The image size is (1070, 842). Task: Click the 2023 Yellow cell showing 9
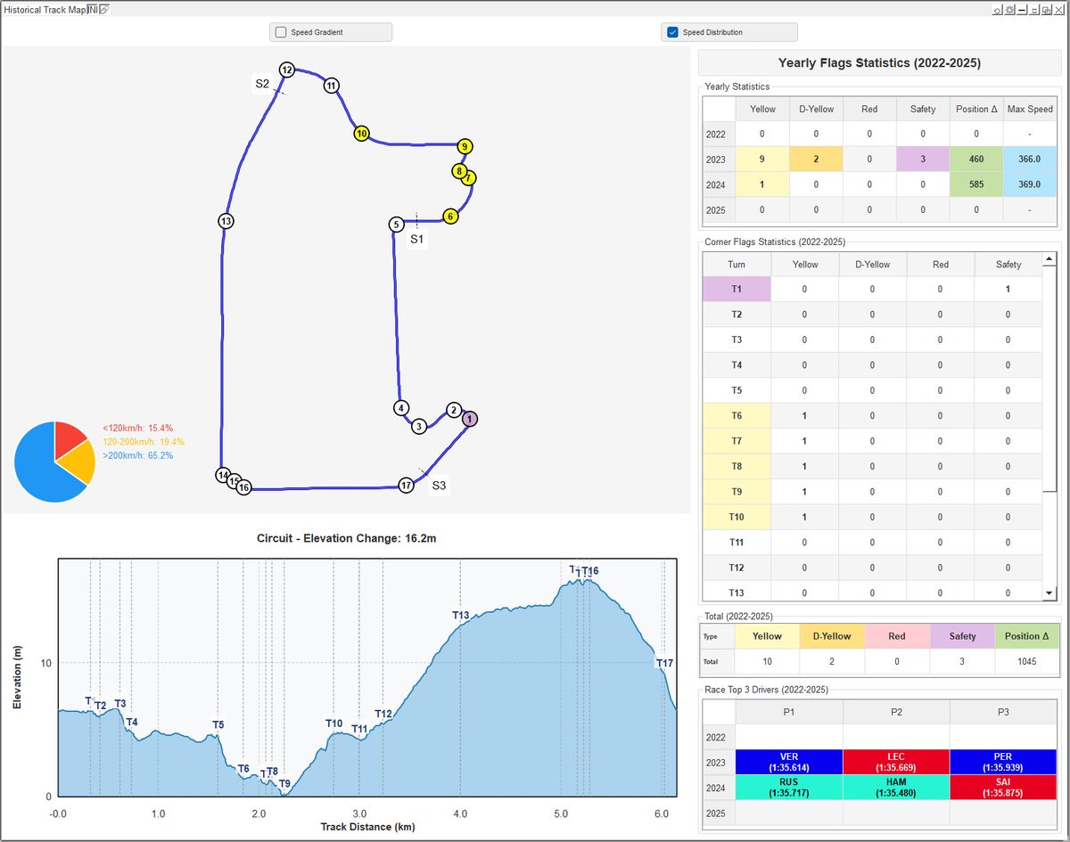[762, 159]
